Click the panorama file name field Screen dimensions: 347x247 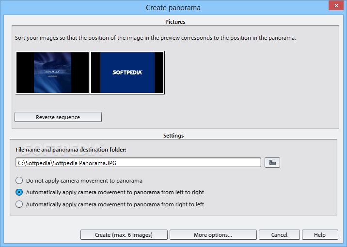click(x=138, y=163)
